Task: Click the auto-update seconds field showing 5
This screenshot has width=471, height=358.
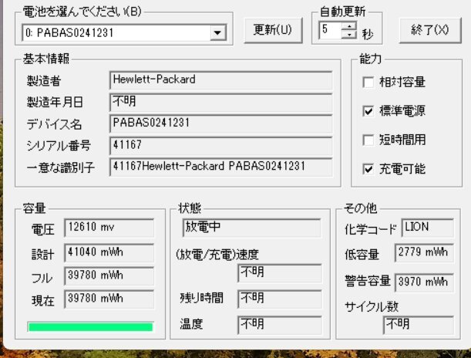Action: click(330, 30)
